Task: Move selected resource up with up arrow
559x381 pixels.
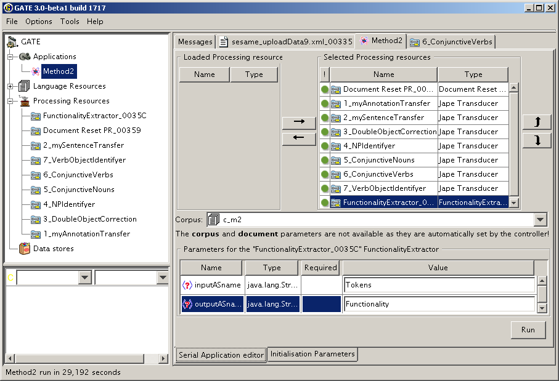Action: 537,122
